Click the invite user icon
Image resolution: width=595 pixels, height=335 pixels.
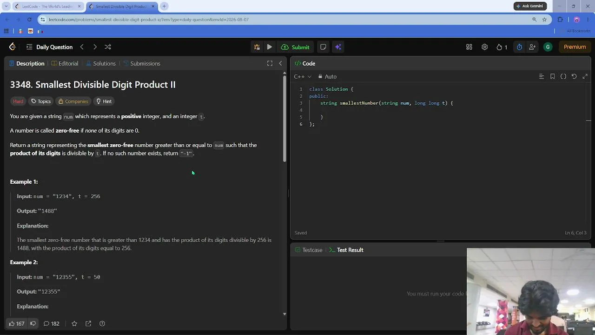tap(532, 47)
